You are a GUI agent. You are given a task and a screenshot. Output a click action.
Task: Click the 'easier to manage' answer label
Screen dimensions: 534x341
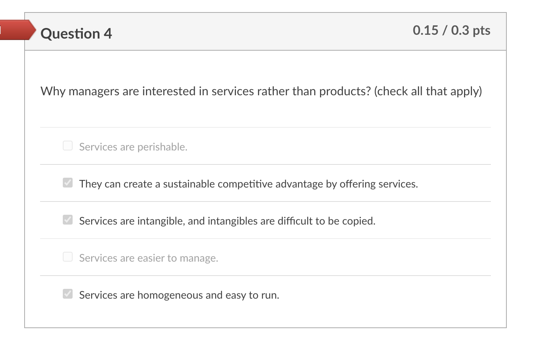(148, 258)
